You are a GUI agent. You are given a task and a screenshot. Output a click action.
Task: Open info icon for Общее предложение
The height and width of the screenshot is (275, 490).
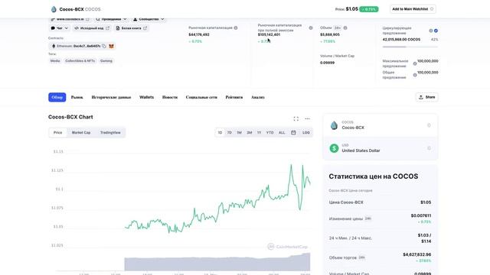coord(415,75)
